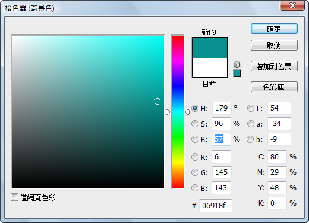Click the S field showing 96

(x=221, y=124)
